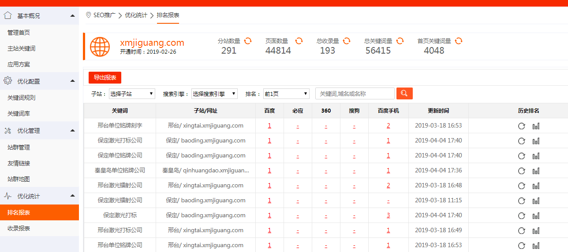
Task: Click the 开通时间：2019-02-26 text
Action: coord(148,51)
